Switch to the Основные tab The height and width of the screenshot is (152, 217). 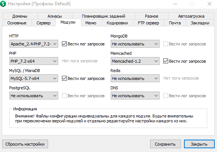pyautogui.click(x=17, y=23)
